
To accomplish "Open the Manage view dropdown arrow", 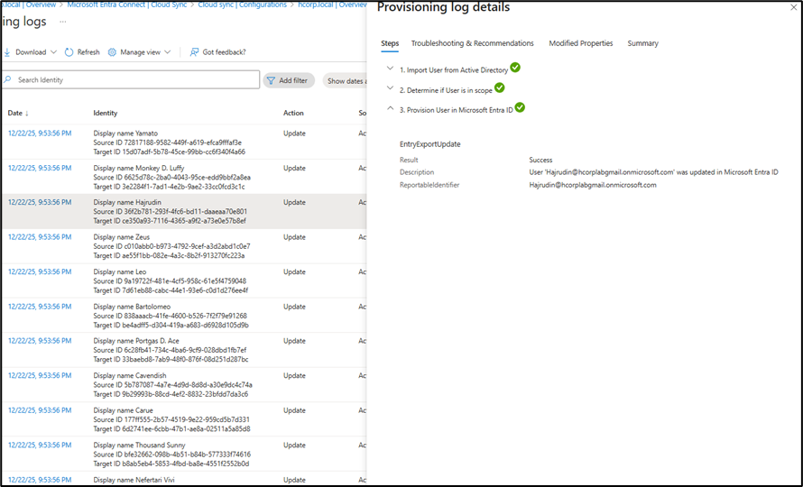I will 167,52.
